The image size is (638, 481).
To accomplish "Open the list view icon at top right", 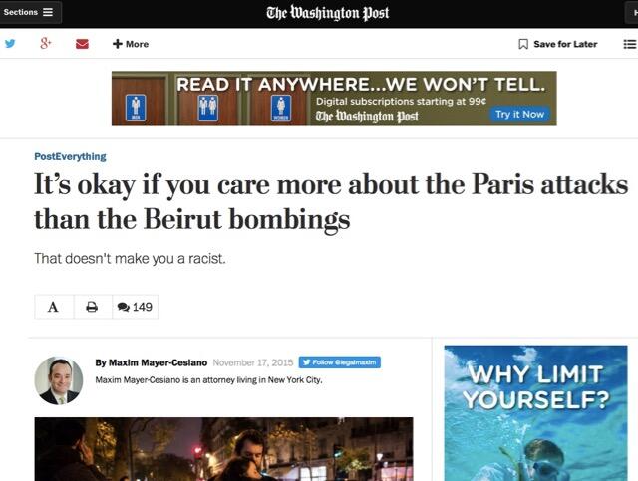I will point(630,44).
